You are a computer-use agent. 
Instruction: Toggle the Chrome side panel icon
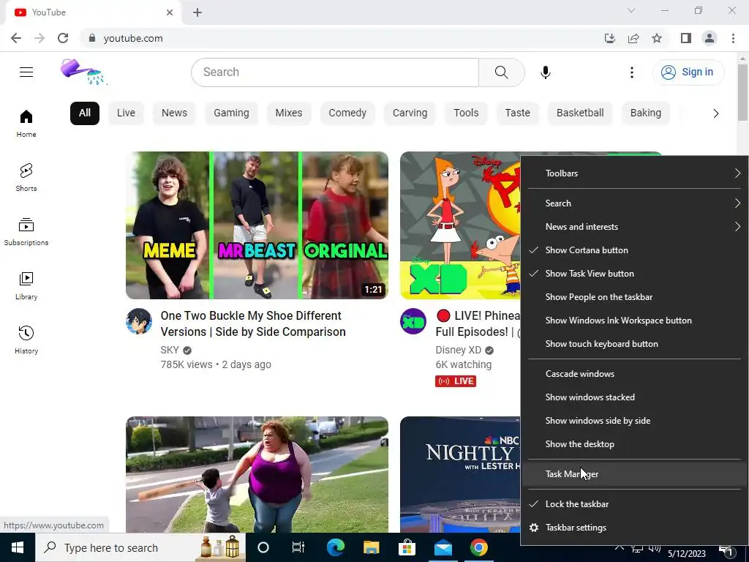tap(686, 38)
